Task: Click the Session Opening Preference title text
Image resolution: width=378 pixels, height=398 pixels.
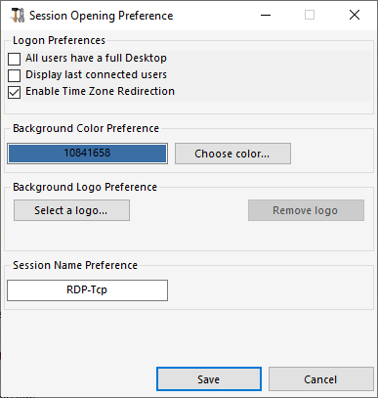Action: 102,16
